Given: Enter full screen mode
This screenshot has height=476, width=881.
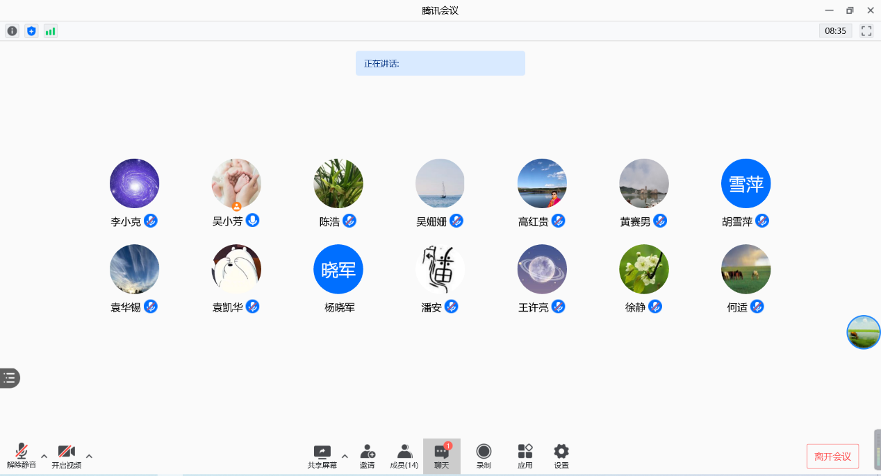Looking at the screenshot, I should (x=866, y=31).
